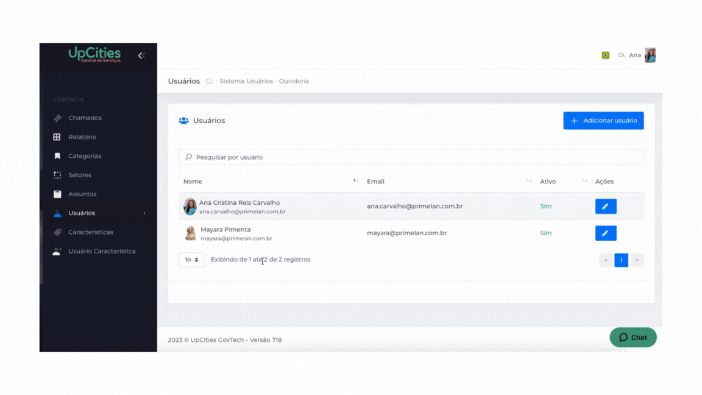Screen dimensions: 702x395
Task: Edit Mayara Pimenta user
Action: tap(606, 233)
